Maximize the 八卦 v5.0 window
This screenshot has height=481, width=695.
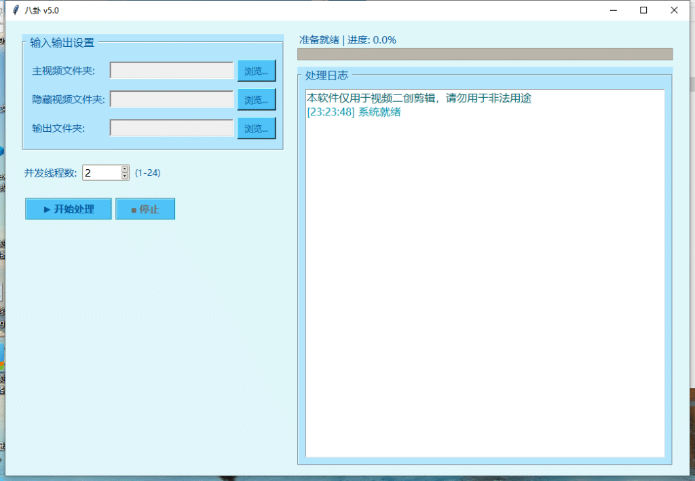point(643,10)
